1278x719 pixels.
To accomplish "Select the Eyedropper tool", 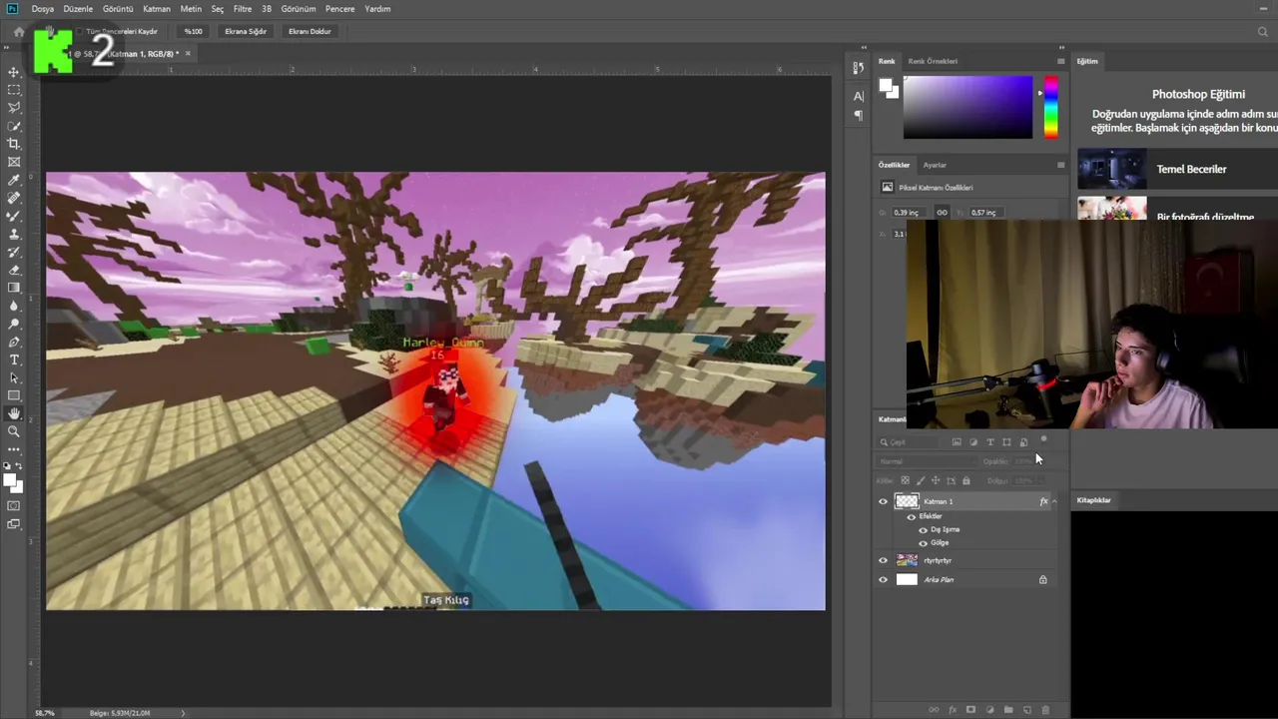I will click(14, 180).
